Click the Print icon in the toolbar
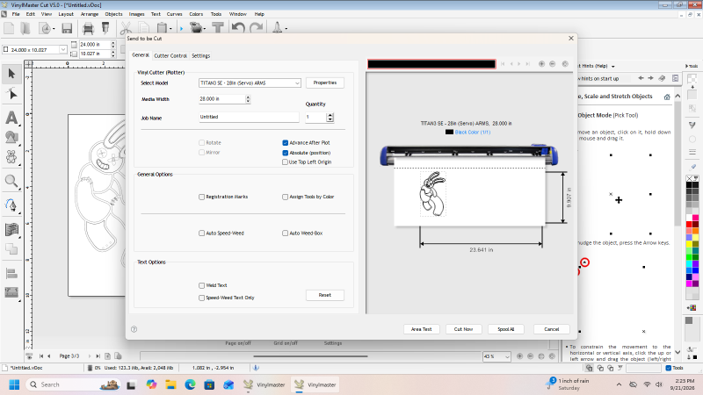This screenshot has height=395, width=703. click(89, 28)
